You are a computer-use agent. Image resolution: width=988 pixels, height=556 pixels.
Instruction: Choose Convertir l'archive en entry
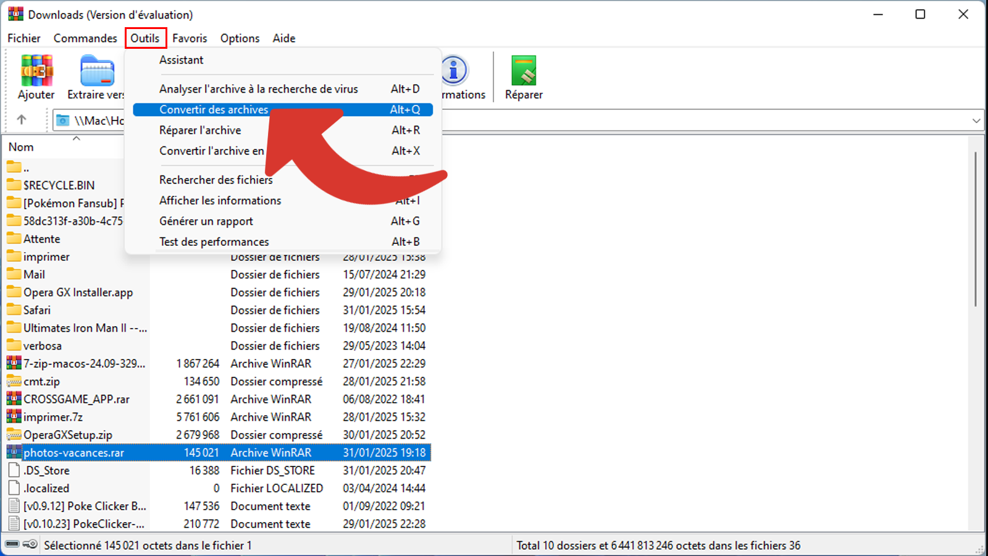[x=283, y=151]
